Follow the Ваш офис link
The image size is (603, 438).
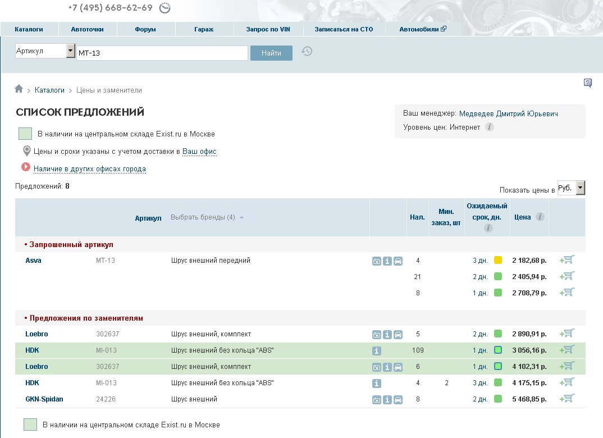pyautogui.click(x=199, y=152)
